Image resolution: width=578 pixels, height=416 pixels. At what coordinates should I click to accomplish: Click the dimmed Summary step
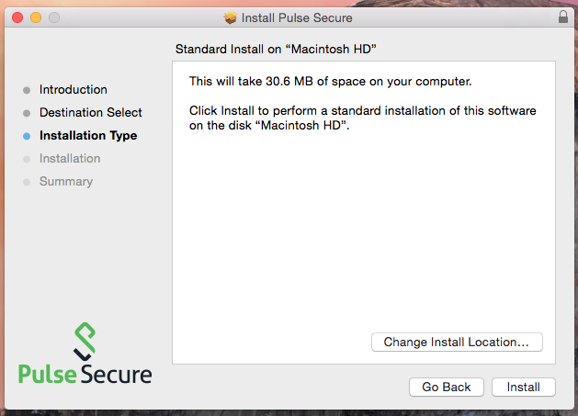coord(66,181)
